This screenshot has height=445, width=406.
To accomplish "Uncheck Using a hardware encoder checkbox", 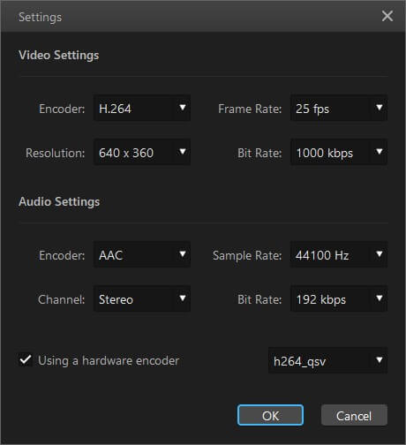I will point(26,360).
